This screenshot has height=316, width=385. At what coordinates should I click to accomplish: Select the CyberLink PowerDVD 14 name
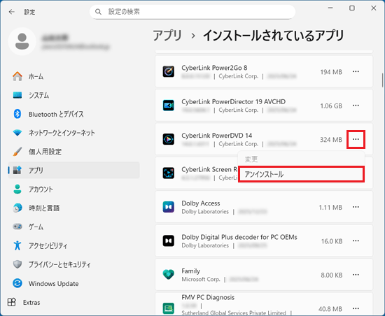(x=216, y=136)
